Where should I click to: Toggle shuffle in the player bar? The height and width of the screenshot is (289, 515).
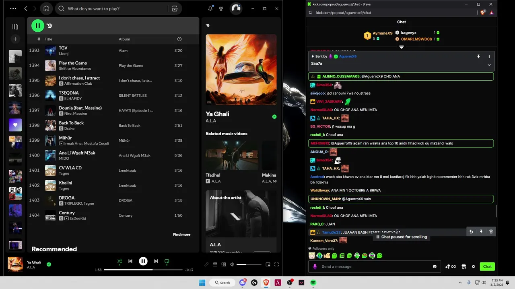[x=119, y=261]
